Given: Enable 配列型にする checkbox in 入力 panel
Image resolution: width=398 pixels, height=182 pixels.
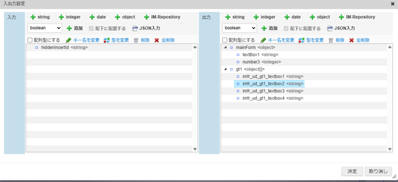Looking at the screenshot, I should click(x=30, y=40).
